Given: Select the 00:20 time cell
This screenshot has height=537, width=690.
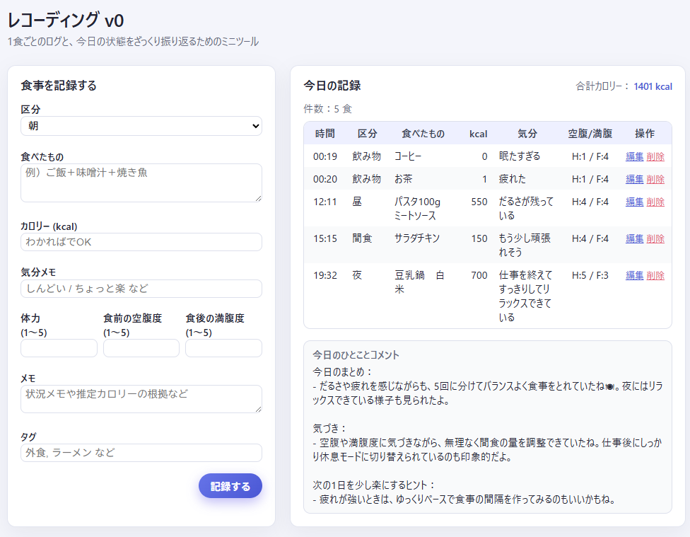Looking at the screenshot, I should click(x=324, y=179).
